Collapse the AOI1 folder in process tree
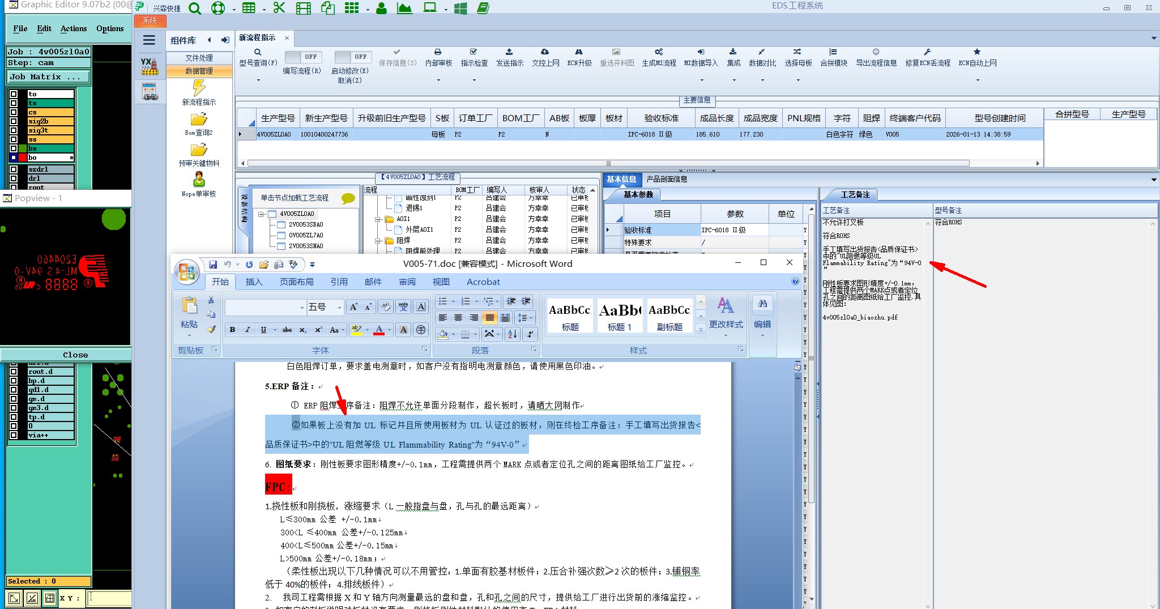 click(x=378, y=219)
